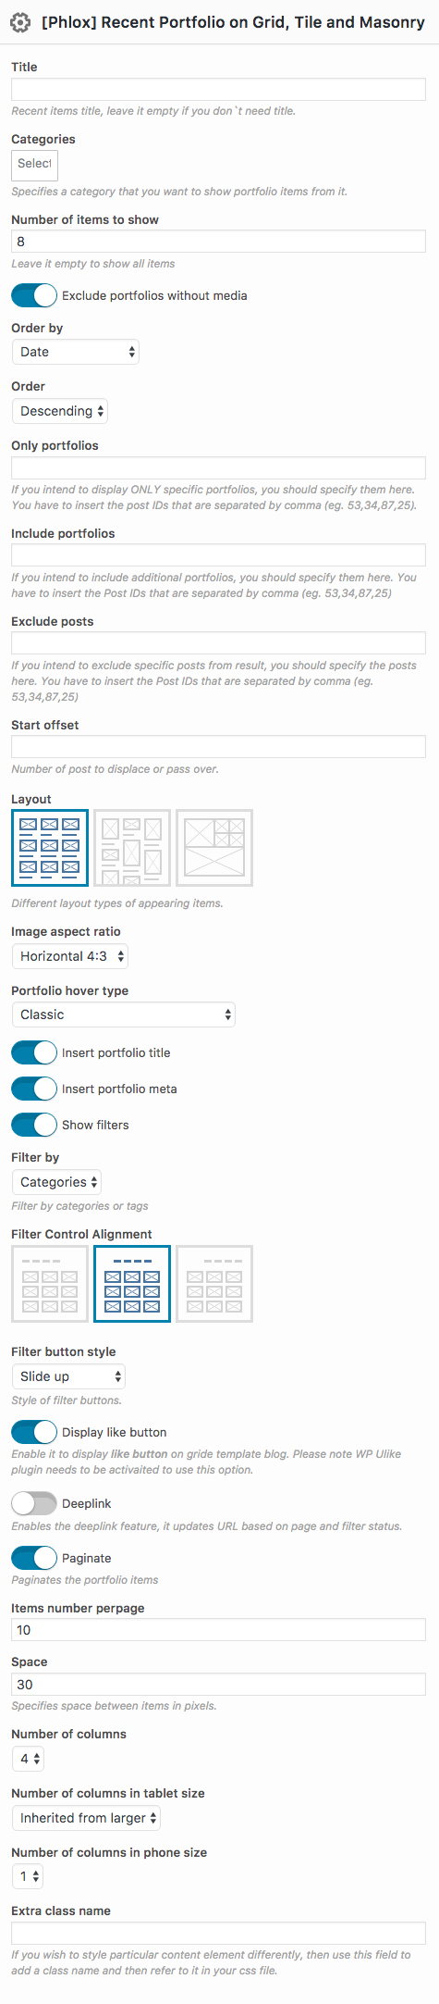Choose right filter control alignment icon
Screen dimensions: 439x2004
click(x=214, y=1284)
